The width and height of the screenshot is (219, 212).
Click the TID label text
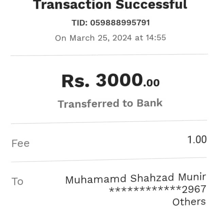pyautogui.click(x=80, y=23)
